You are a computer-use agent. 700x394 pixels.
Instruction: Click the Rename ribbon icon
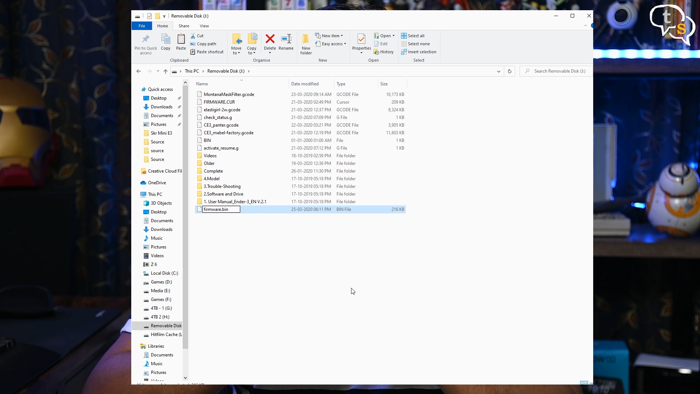(x=286, y=39)
